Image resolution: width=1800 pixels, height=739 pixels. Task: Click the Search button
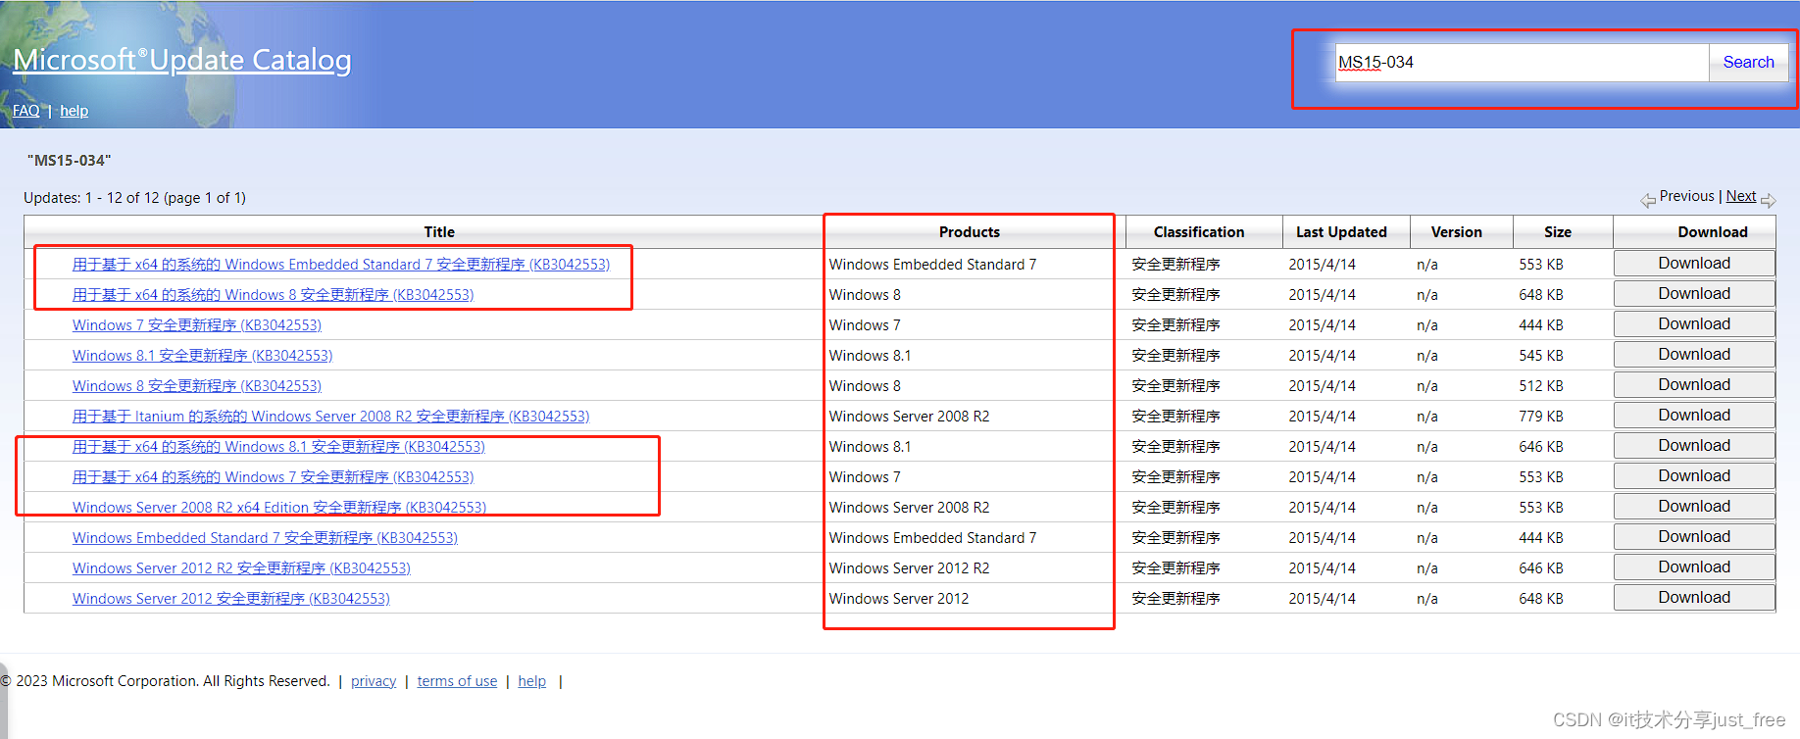(x=1749, y=63)
